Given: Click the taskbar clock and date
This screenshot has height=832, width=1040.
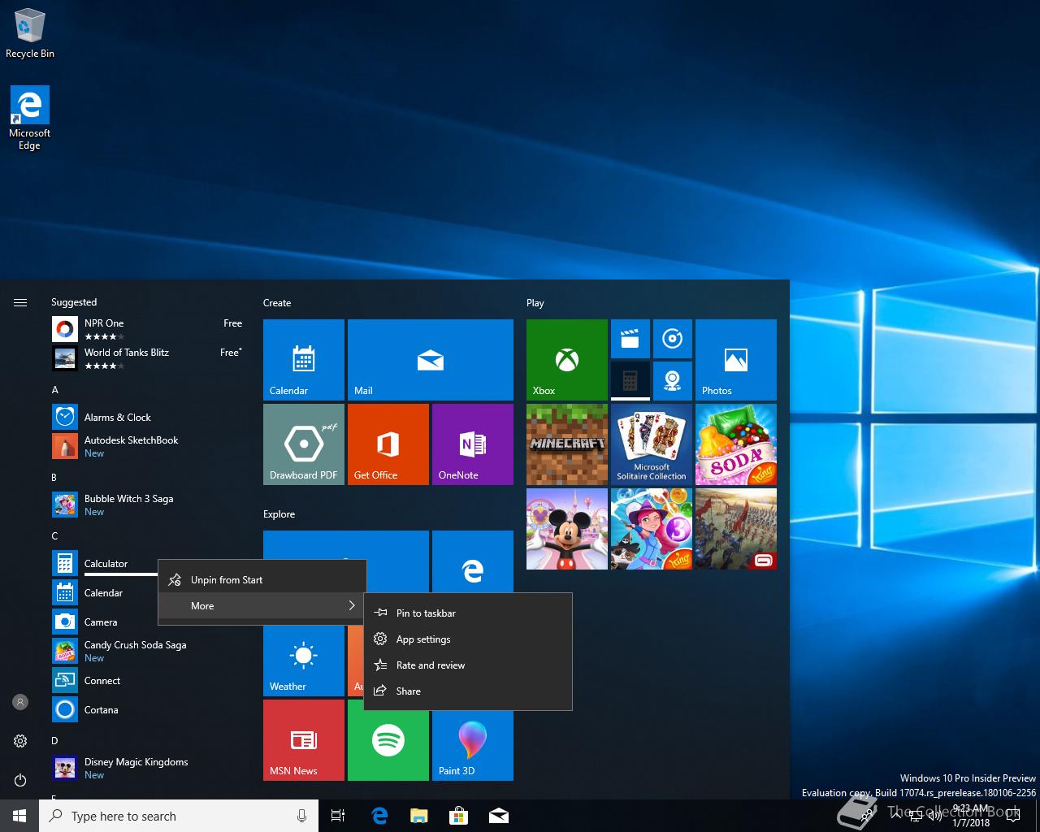Looking at the screenshot, I should point(971,816).
